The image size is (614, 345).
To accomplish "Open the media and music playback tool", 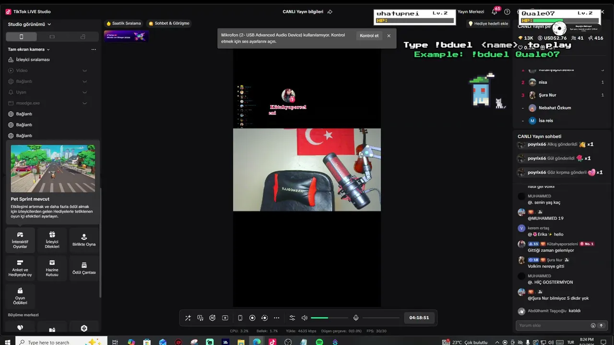I will pos(200,318).
